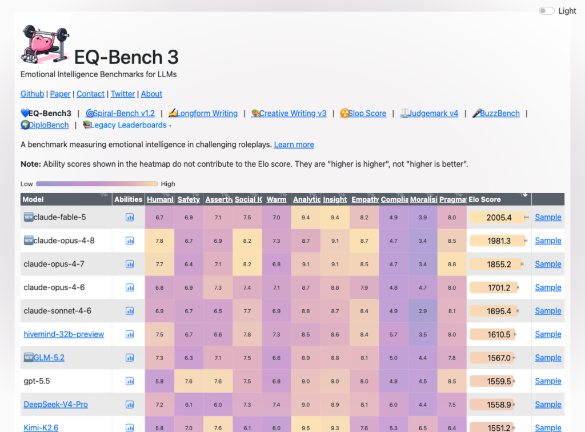Viewport: 585px width, 432px height.
Task: View Sample for claude-opus-4-6
Action: click(548, 287)
